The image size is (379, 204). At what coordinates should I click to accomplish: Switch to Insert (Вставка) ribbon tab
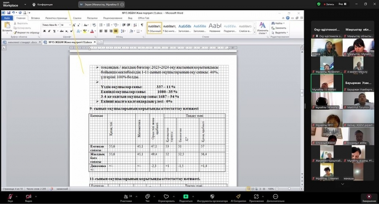coord(35,18)
